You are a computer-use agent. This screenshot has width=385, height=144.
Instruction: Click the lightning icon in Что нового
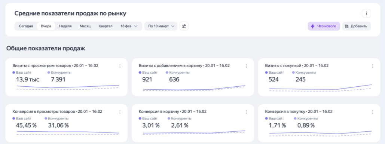pos(312,26)
